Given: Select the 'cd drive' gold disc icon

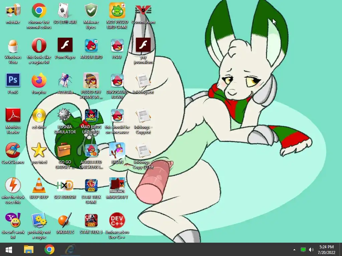Looking at the screenshot, I should tap(39, 115).
